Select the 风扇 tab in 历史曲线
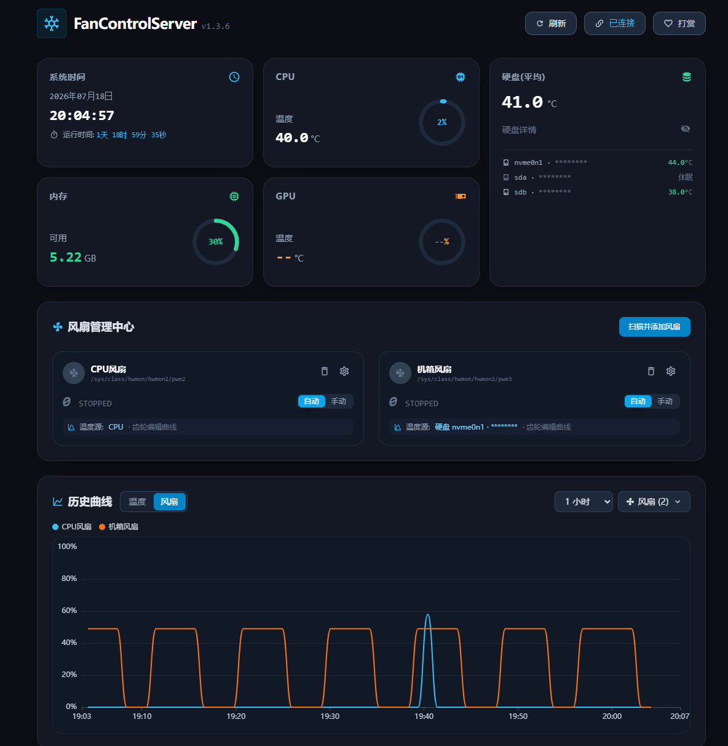 point(169,502)
